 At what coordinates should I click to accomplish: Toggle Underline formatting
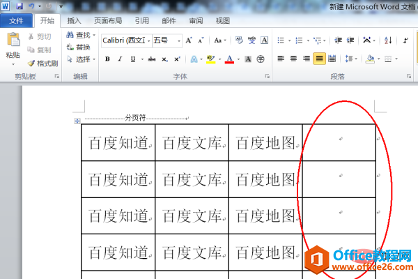tap(133, 59)
